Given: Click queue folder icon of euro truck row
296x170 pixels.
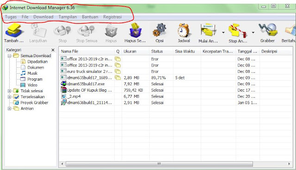Looking at the screenshot, I should pos(117,71).
